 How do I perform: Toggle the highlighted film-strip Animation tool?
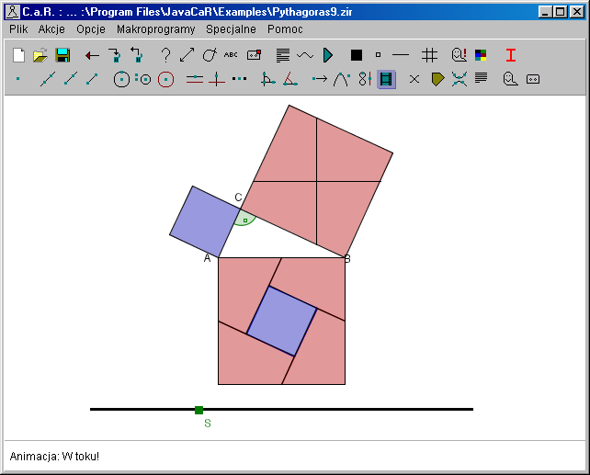386,79
